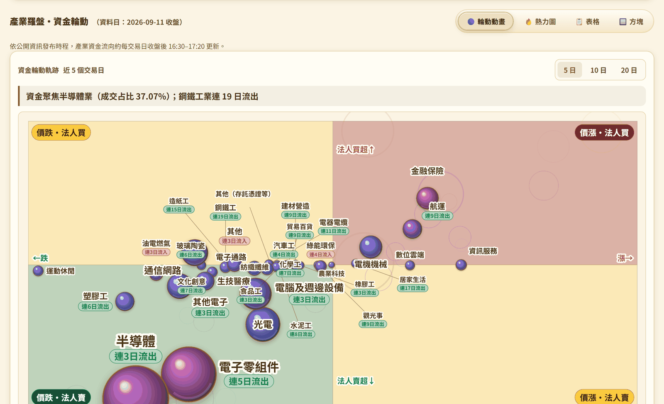Click the 連15日流出 badge under 造紙工
This screenshot has width=664, height=404.
tap(179, 209)
